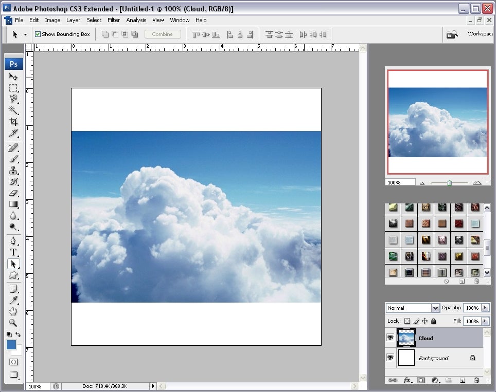
Task: Toggle Background layer visibility eye
Action: point(391,358)
